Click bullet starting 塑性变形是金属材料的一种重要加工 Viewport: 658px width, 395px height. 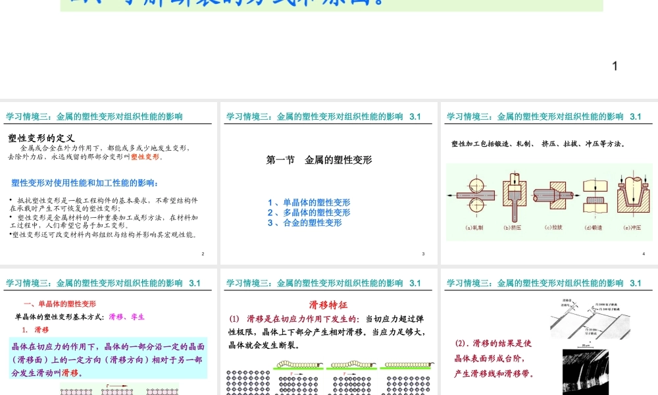[103, 221]
